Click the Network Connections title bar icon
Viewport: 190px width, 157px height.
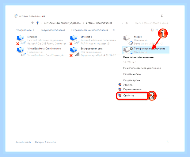point(16,16)
